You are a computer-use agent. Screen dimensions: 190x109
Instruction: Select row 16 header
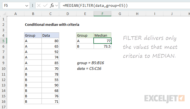pos(3,101)
